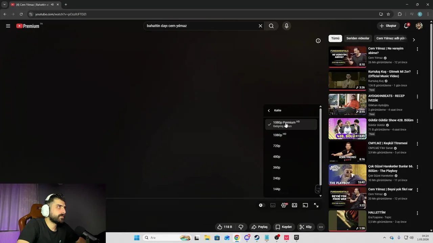This screenshot has width=433, height=243.
Task: Open Windows Start menu
Action: [137, 238]
